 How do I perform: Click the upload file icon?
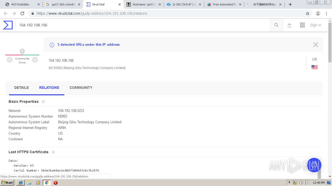(289, 25)
